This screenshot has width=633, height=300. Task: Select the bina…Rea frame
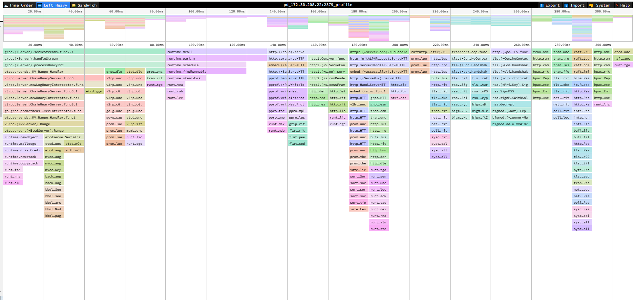(582, 78)
